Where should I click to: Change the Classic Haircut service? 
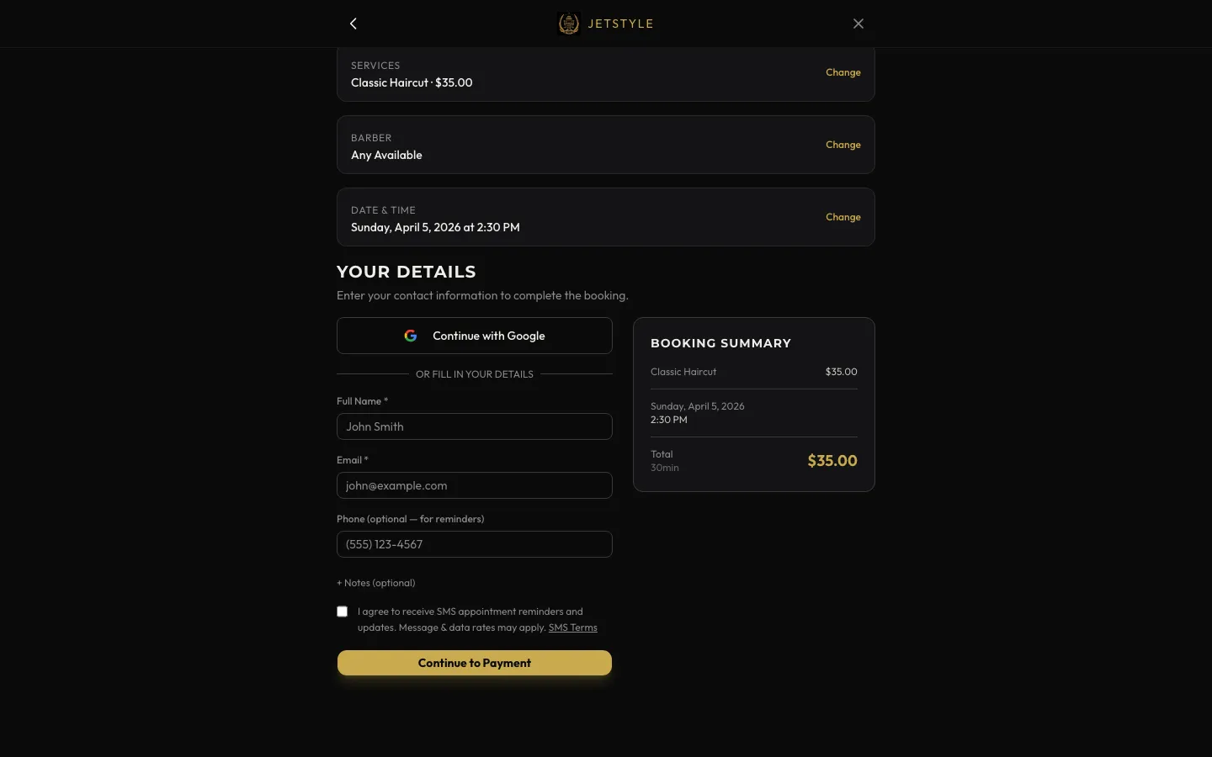(x=843, y=72)
